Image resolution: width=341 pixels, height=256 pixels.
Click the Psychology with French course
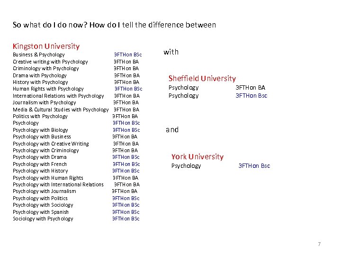40,164
